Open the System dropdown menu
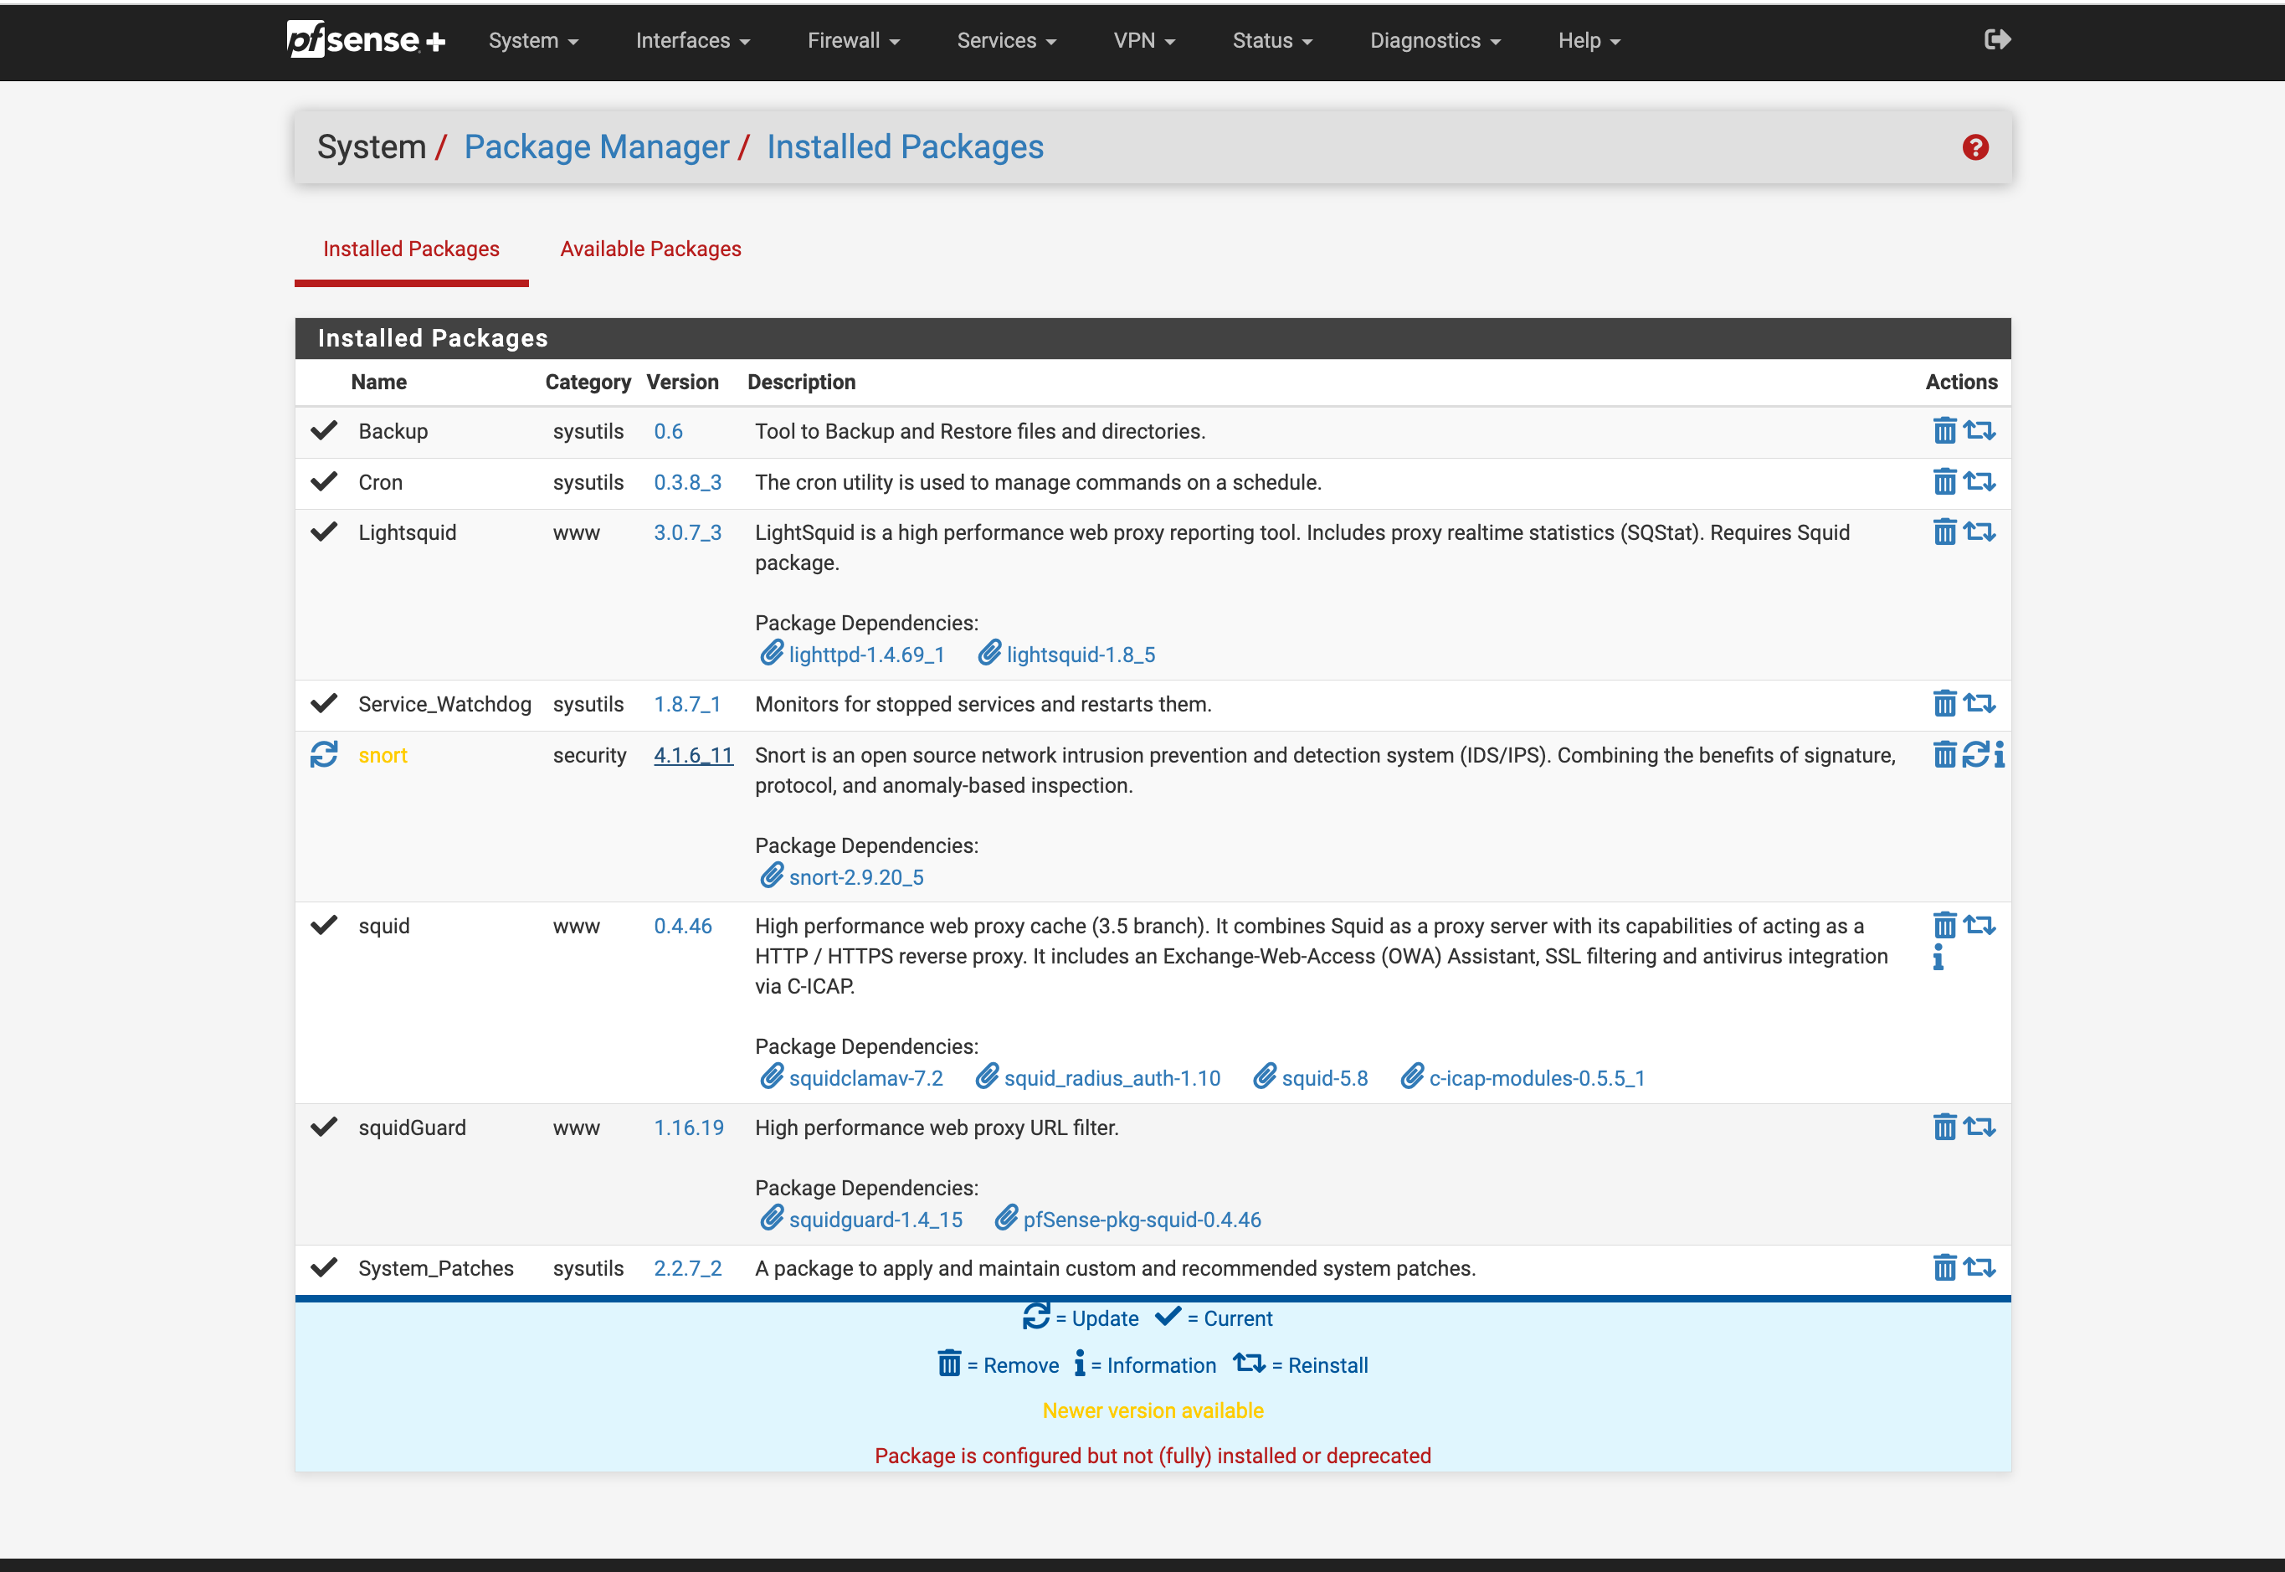The image size is (2285, 1572). [x=533, y=40]
